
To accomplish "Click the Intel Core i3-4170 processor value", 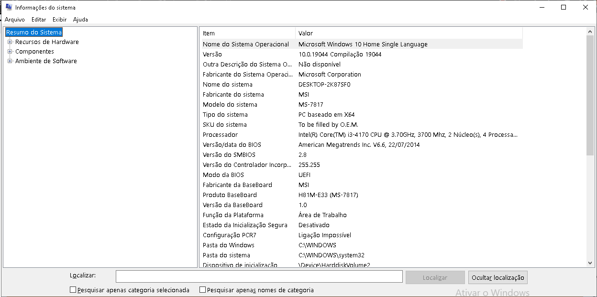I will (408, 134).
